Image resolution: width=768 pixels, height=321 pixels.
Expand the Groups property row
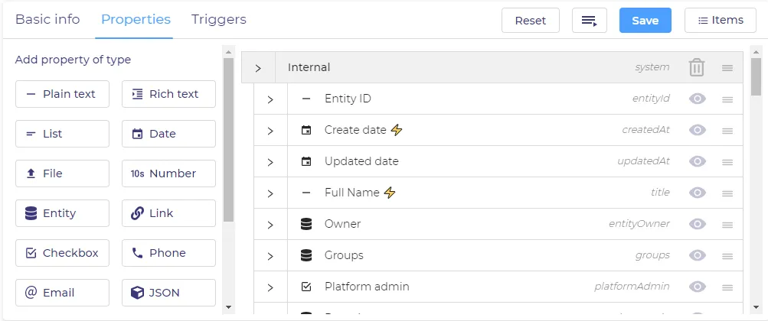pos(270,255)
